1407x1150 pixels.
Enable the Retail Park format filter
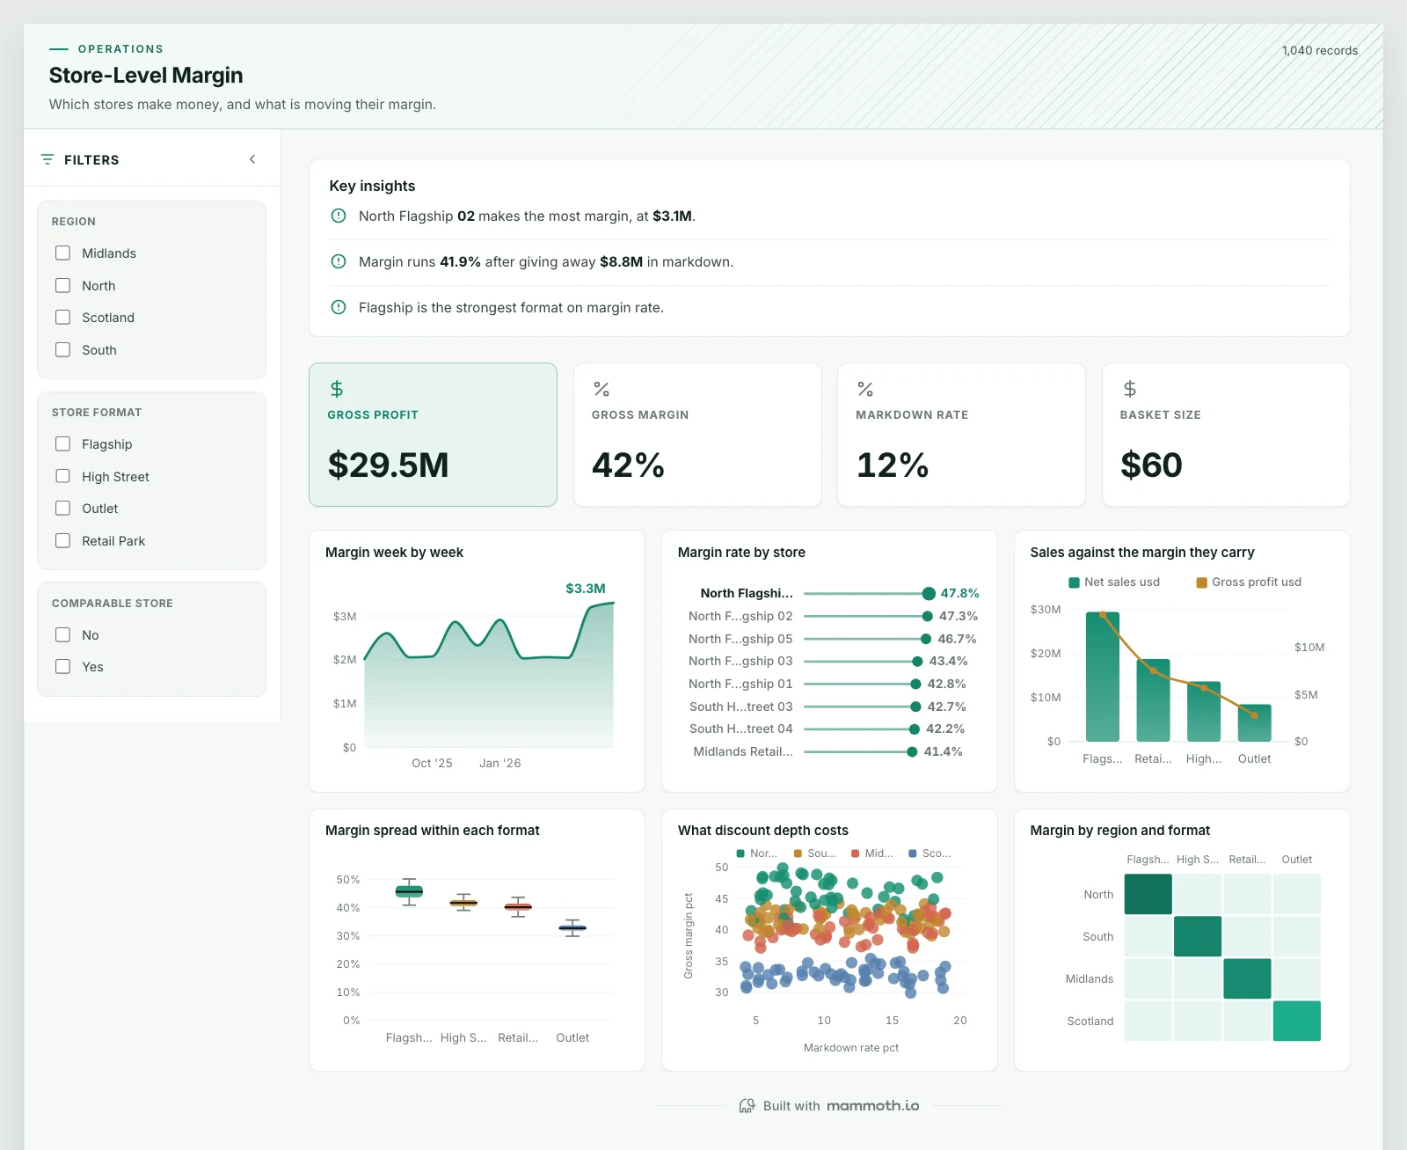[63, 541]
